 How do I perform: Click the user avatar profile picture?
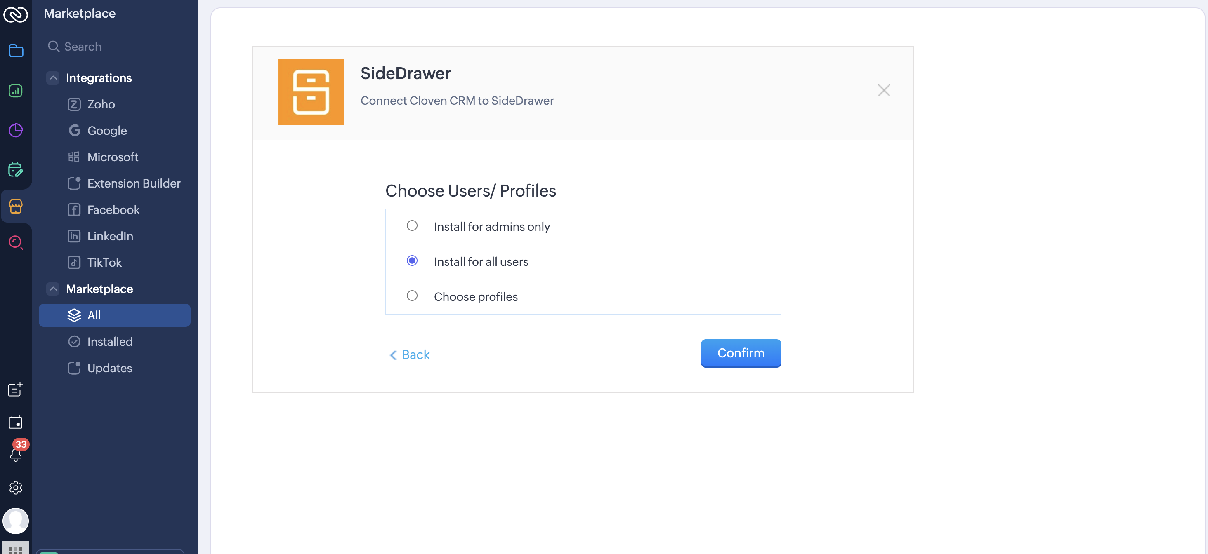tap(16, 521)
